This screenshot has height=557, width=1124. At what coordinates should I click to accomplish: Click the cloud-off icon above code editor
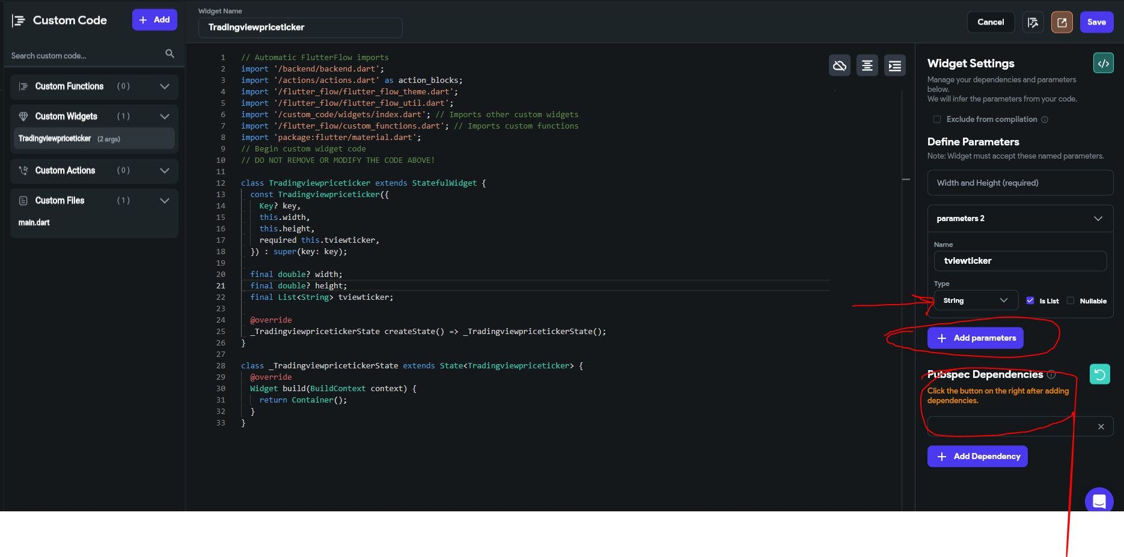pyautogui.click(x=839, y=65)
